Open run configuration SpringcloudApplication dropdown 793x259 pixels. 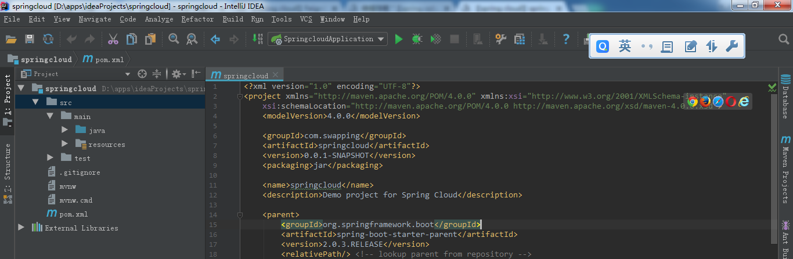[x=327, y=39]
